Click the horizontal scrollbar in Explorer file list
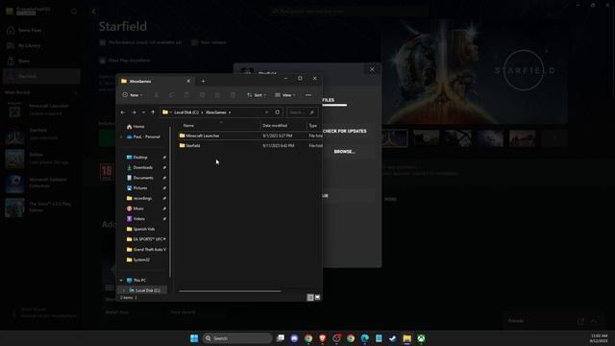This screenshot has width=615, height=346. pos(230,291)
